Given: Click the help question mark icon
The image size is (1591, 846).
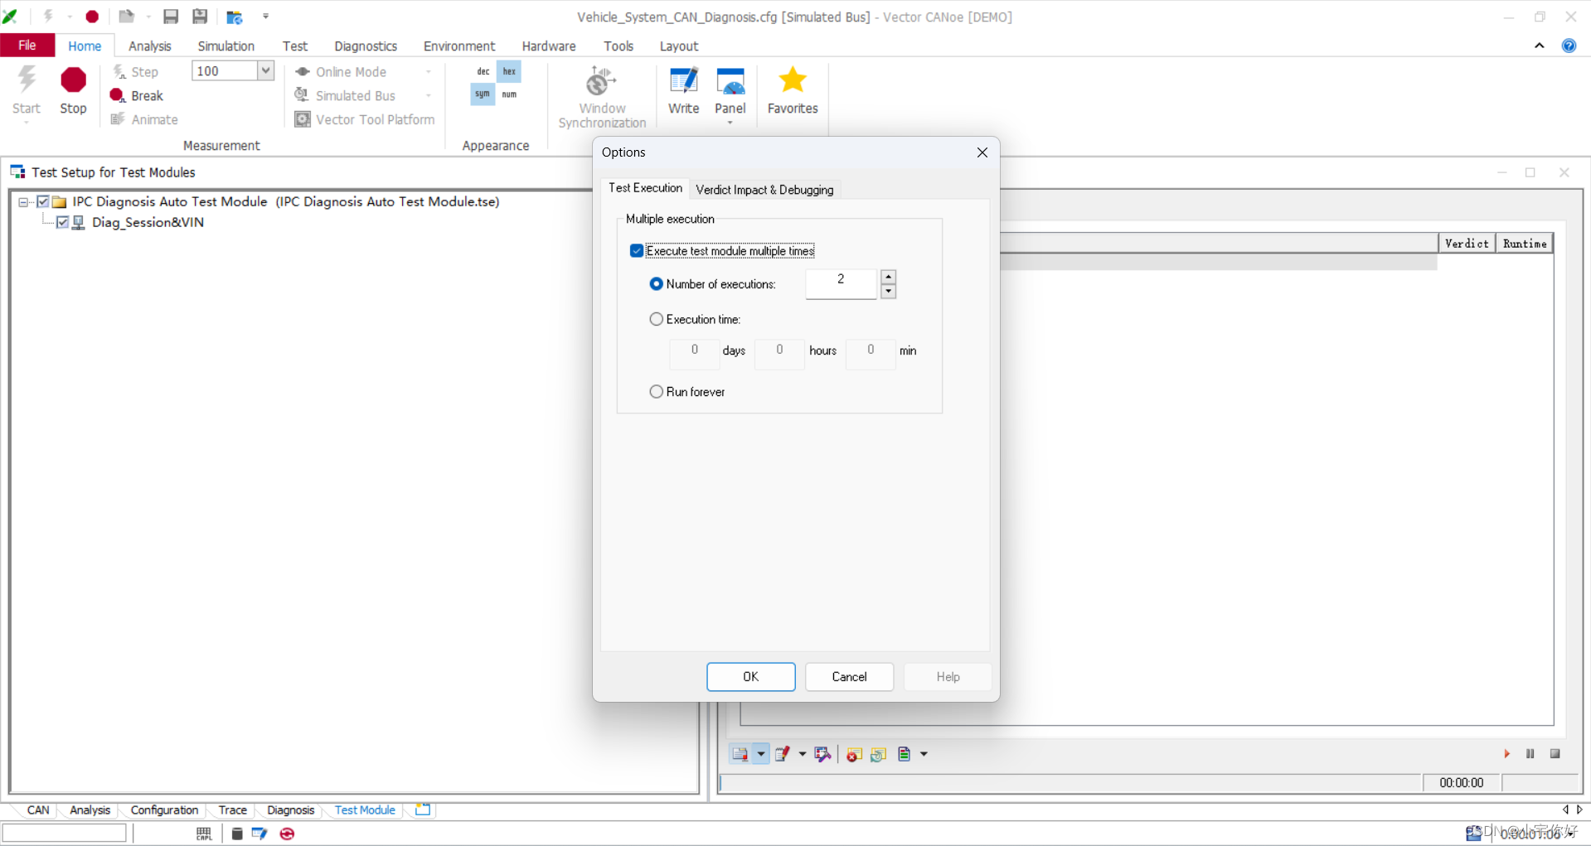Looking at the screenshot, I should (x=1569, y=46).
